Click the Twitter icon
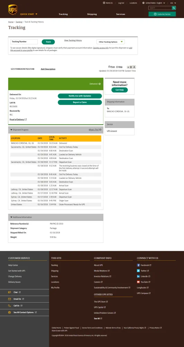This screenshot has width=184, height=347. (x=138, y=271)
